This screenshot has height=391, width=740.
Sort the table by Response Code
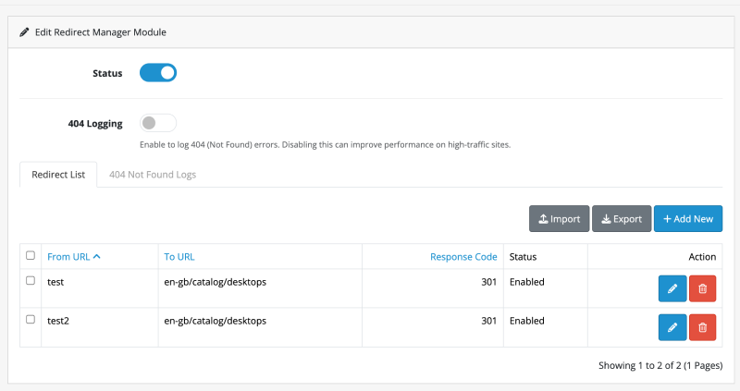click(x=463, y=257)
